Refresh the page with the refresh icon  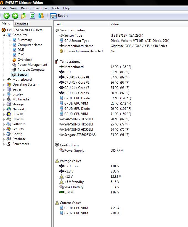32,16
